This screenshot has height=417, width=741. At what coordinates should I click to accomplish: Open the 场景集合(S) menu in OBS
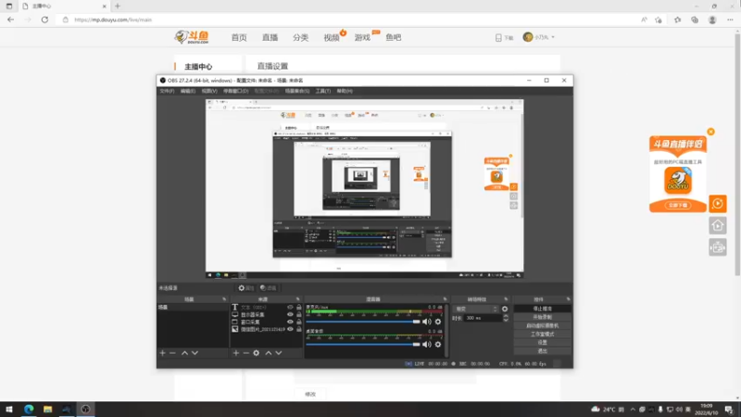tap(297, 91)
